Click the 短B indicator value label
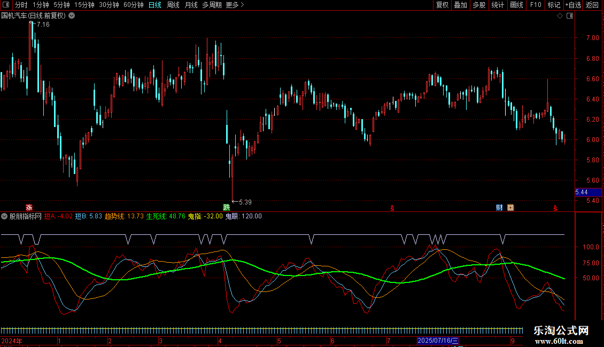The height and width of the screenshot is (347, 604). (89, 216)
